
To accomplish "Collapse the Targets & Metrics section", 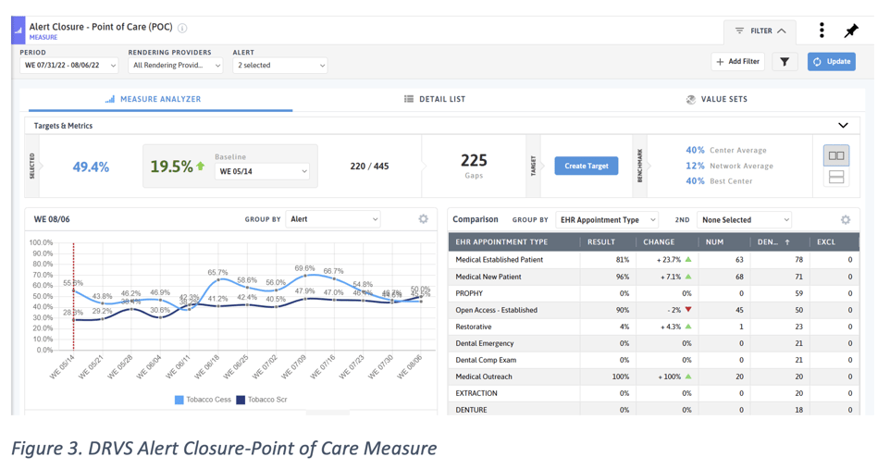I will (843, 126).
